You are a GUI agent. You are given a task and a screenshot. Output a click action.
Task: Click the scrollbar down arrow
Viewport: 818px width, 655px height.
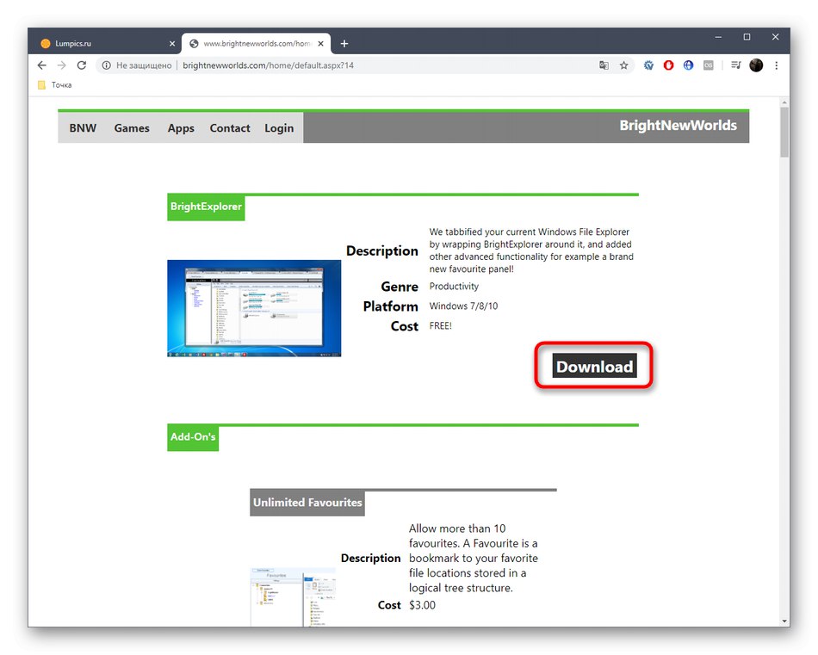point(784,621)
